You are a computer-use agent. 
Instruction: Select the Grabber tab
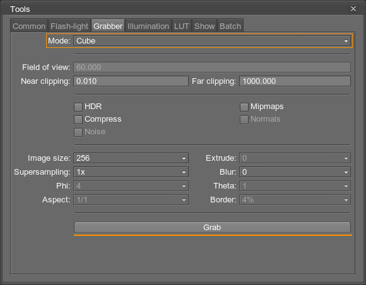pos(108,26)
